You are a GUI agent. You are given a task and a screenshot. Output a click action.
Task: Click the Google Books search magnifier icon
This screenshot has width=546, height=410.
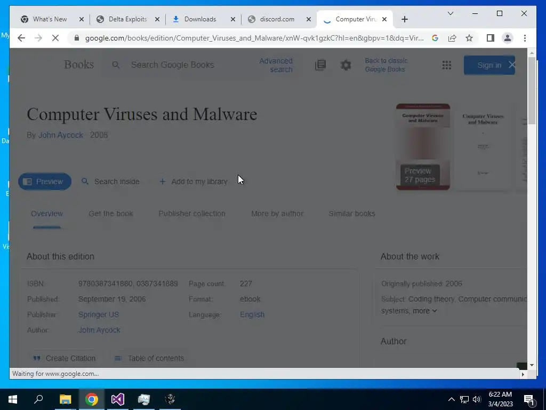pyautogui.click(x=116, y=65)
